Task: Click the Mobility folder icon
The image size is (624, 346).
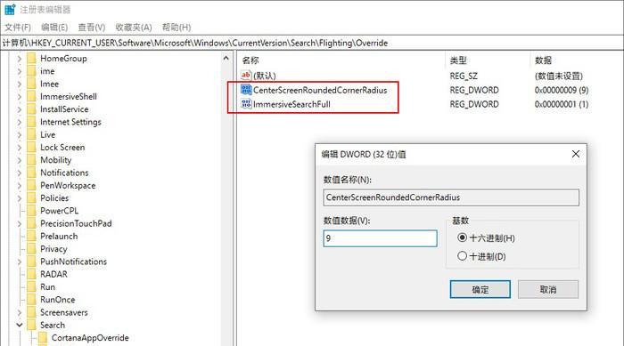Action: (32, 160)
